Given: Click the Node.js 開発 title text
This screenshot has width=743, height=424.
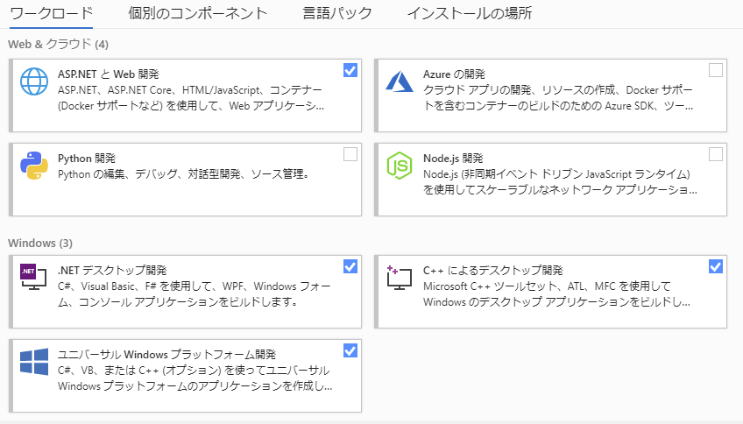Looking at the screenshot, I should coord(453,159).
